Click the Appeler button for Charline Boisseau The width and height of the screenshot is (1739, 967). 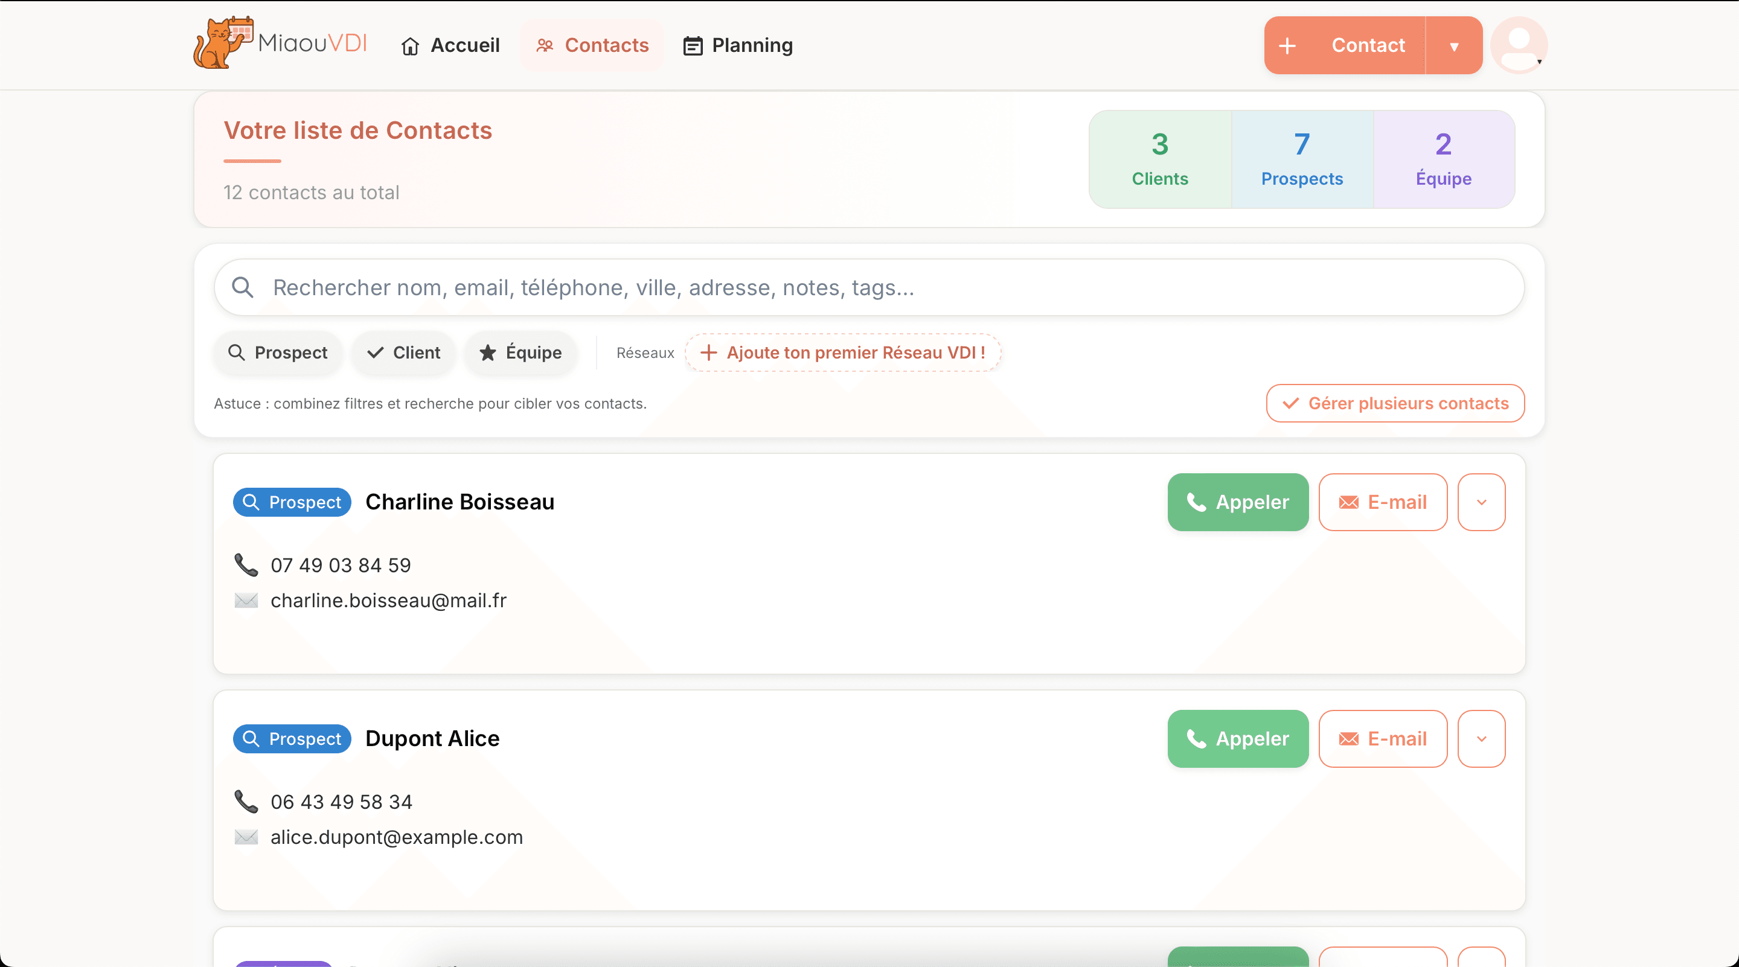[x=1237, y=502]
